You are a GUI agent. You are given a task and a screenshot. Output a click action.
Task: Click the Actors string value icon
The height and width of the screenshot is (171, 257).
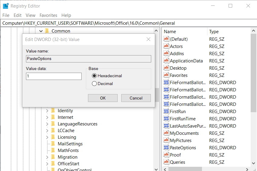pos(166,46)
